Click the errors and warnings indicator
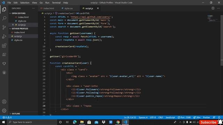The height and width of the screenshot is (125, 223). [7, 117]
